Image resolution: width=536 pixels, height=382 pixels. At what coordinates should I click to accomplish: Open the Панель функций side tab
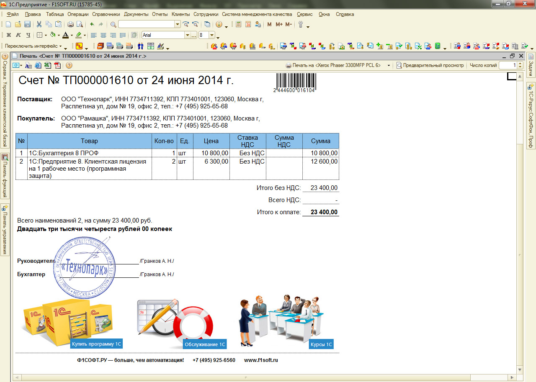5,176
